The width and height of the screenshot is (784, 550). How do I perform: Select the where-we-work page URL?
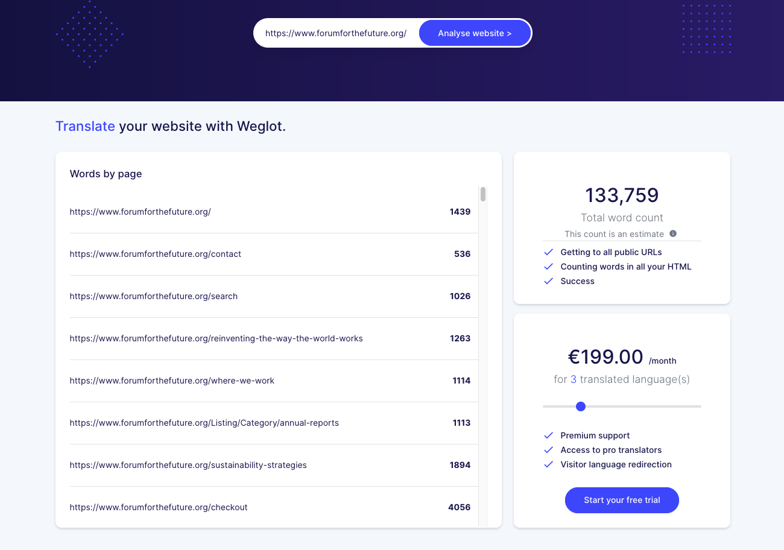[172, 381]
